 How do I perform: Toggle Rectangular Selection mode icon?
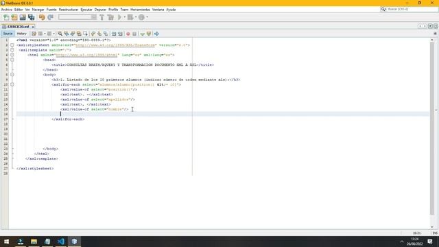(85, 34)
